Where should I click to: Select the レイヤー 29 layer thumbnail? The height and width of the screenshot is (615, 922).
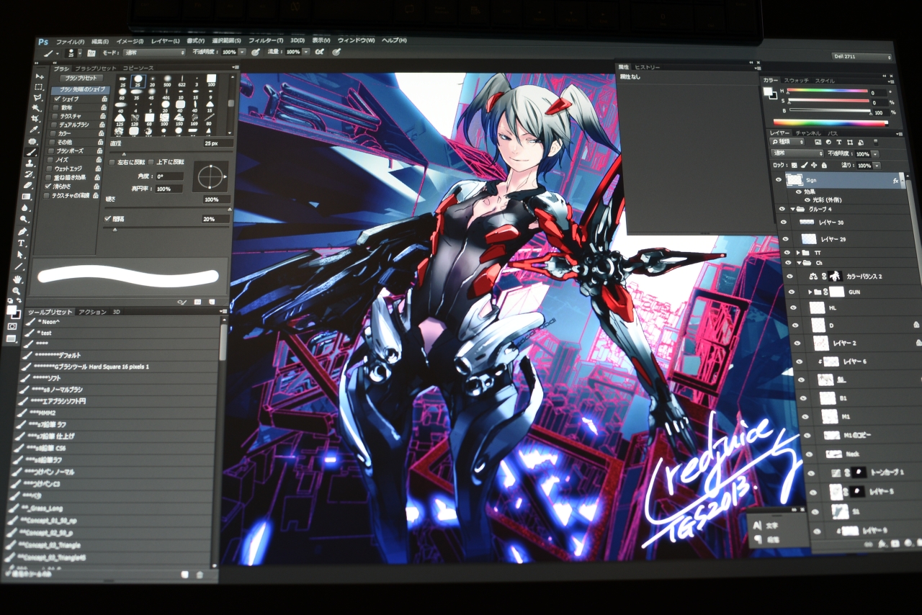tap(809, 238)
